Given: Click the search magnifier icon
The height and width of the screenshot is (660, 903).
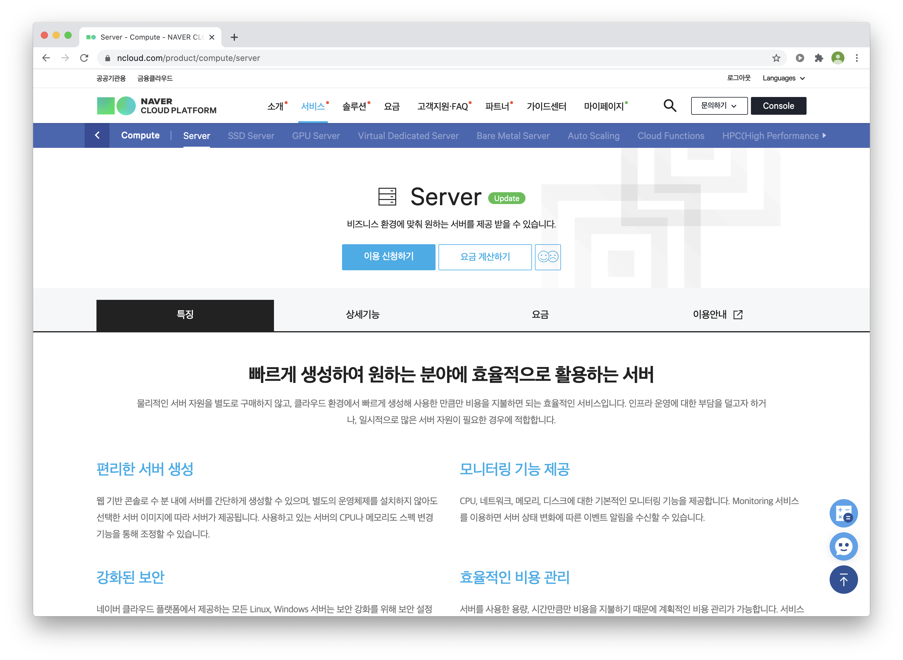Looking at the screenshot, I should point(670,106).
